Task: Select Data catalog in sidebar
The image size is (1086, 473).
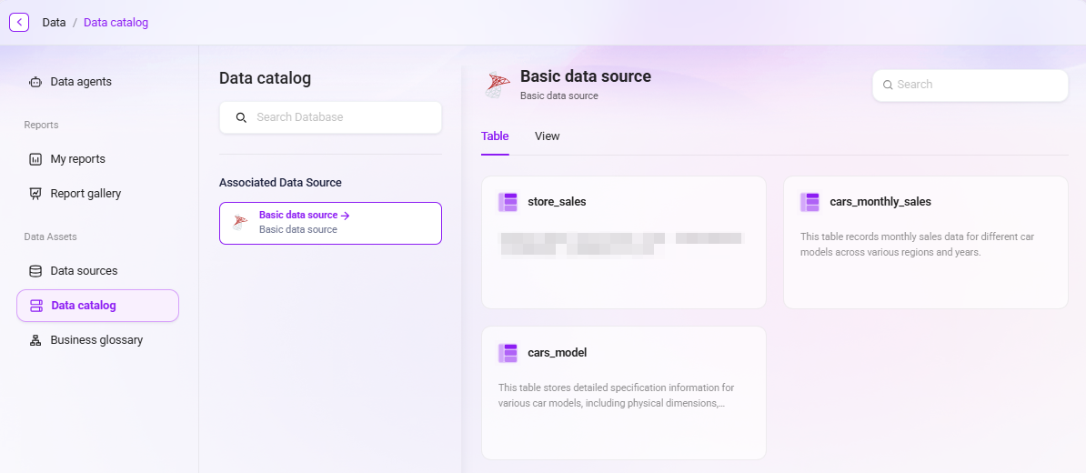Action: (97, 306)
